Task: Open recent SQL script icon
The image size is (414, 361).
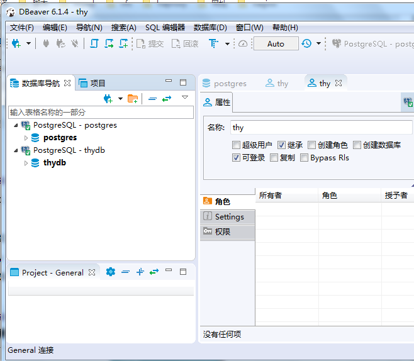Action: [109, 43]
